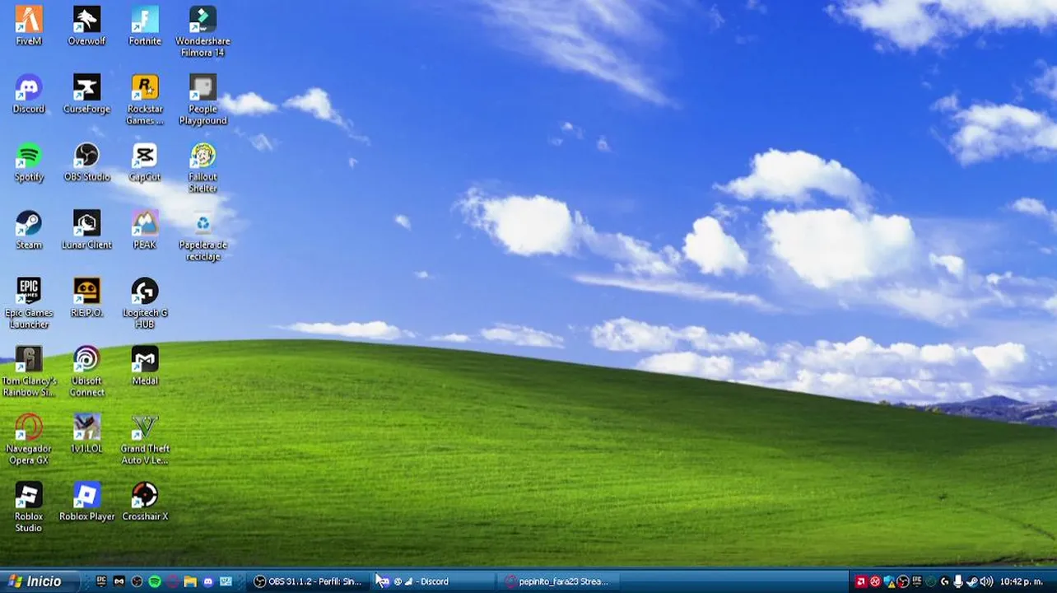This screenshot has height=593, width=1057.
Task: Switch to the Discord taskbar window
Action: coord(433,581)
